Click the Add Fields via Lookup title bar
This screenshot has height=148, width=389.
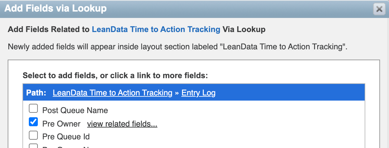point(192,9)
